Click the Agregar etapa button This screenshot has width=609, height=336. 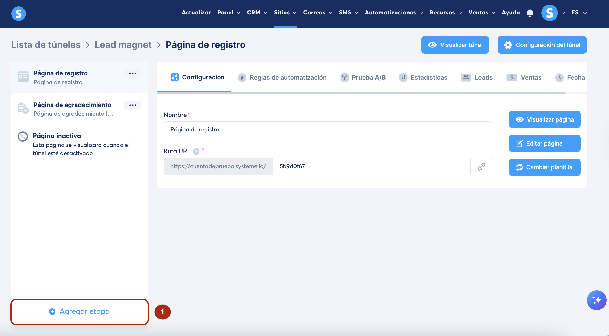(x=79, y=312)
